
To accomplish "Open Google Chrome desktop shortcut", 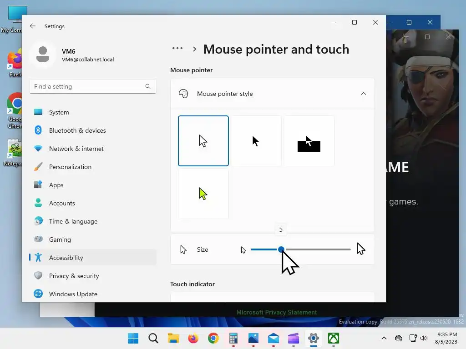I will click(15, 110).
